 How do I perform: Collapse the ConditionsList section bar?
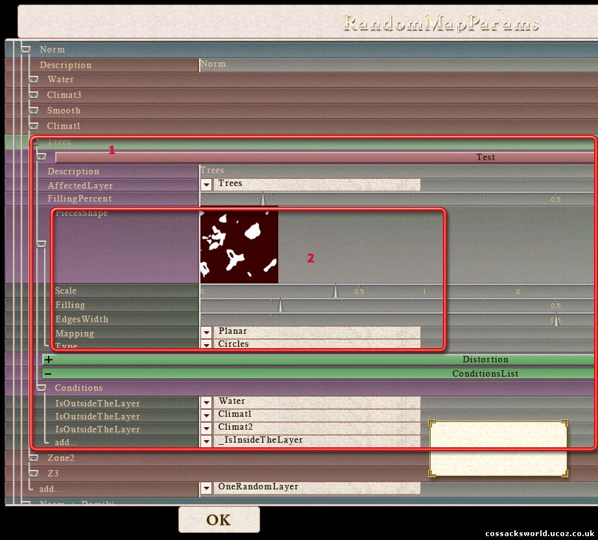pyautogui.click(x=318, y=373)
